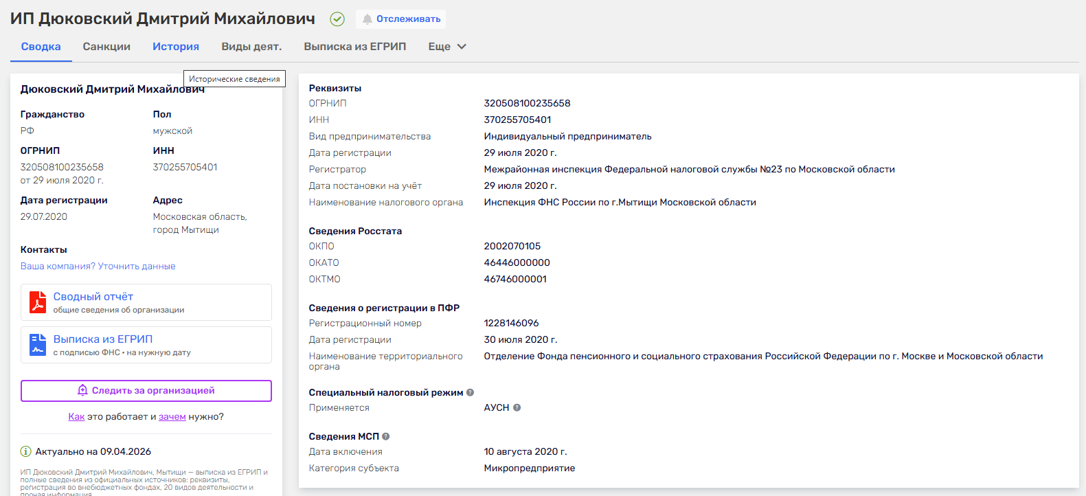
Task: Click the info icon beside Актуально на 09.04.2026
Action: [26, 452]
